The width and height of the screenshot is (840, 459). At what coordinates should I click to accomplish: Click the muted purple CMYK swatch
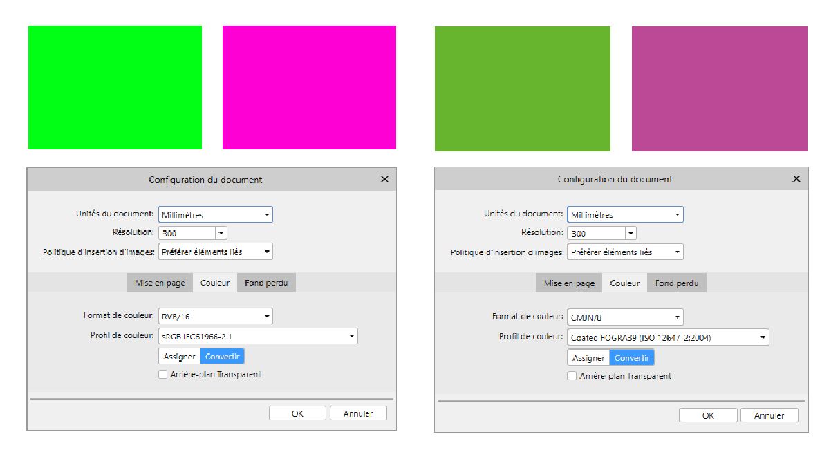point(720,88)
